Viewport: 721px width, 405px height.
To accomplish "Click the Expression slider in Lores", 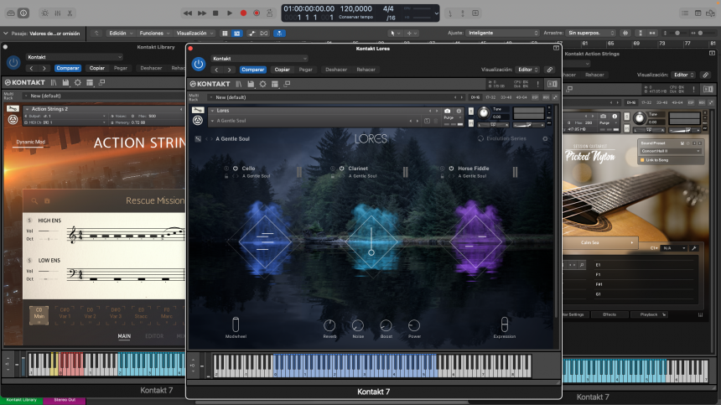I will pos(505,325).
